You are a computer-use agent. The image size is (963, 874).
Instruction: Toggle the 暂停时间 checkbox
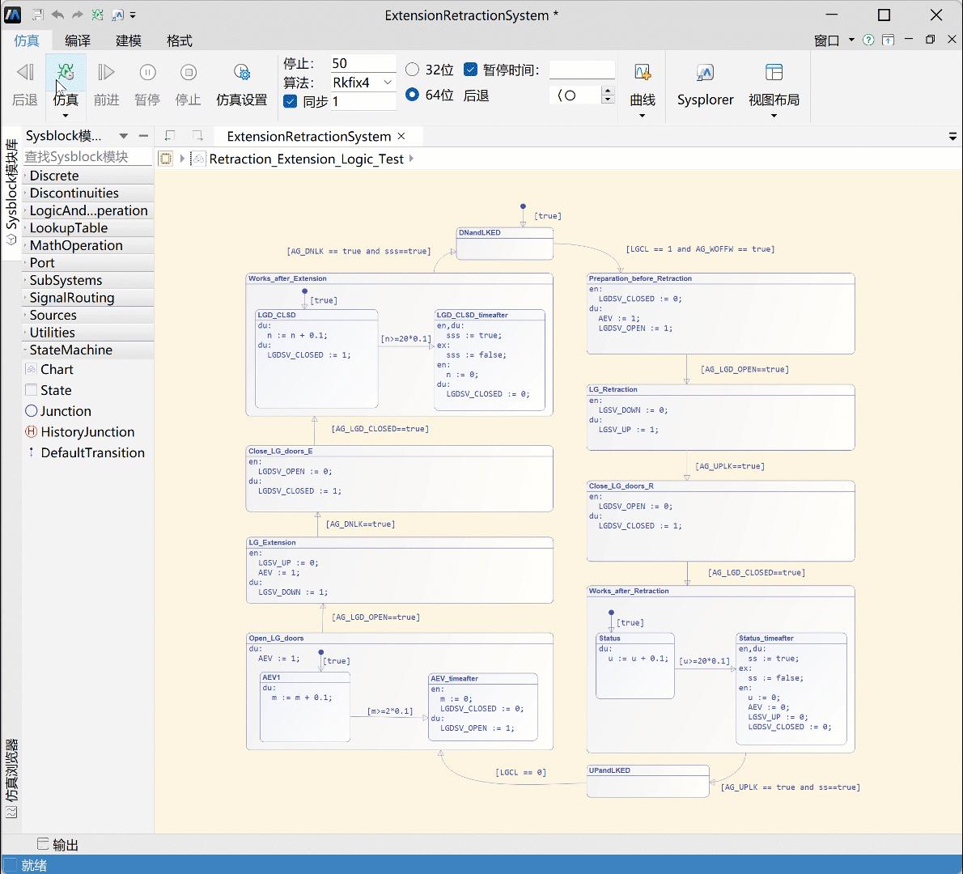click(x=470, y=70)
